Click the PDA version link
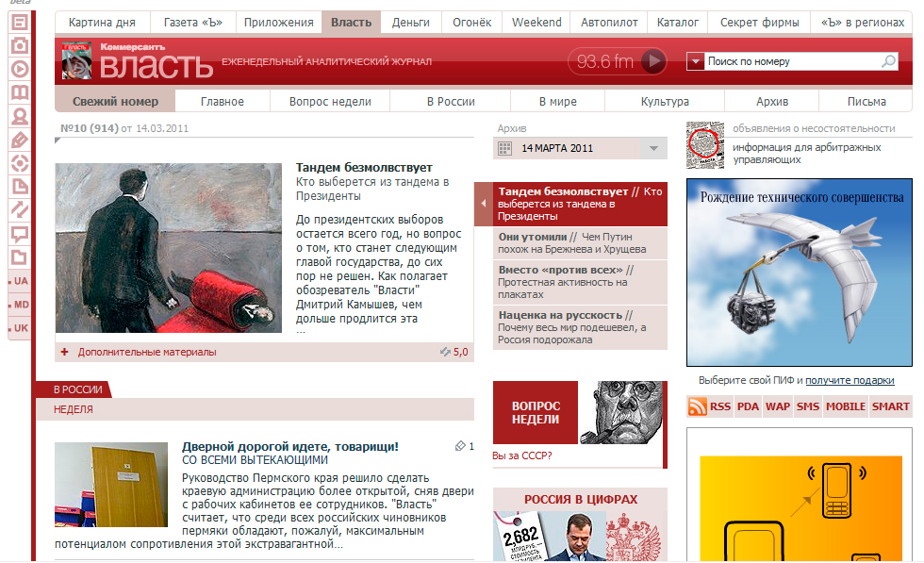Image resolution: width=924 pixels, height=563 pixels. (748, 406)
